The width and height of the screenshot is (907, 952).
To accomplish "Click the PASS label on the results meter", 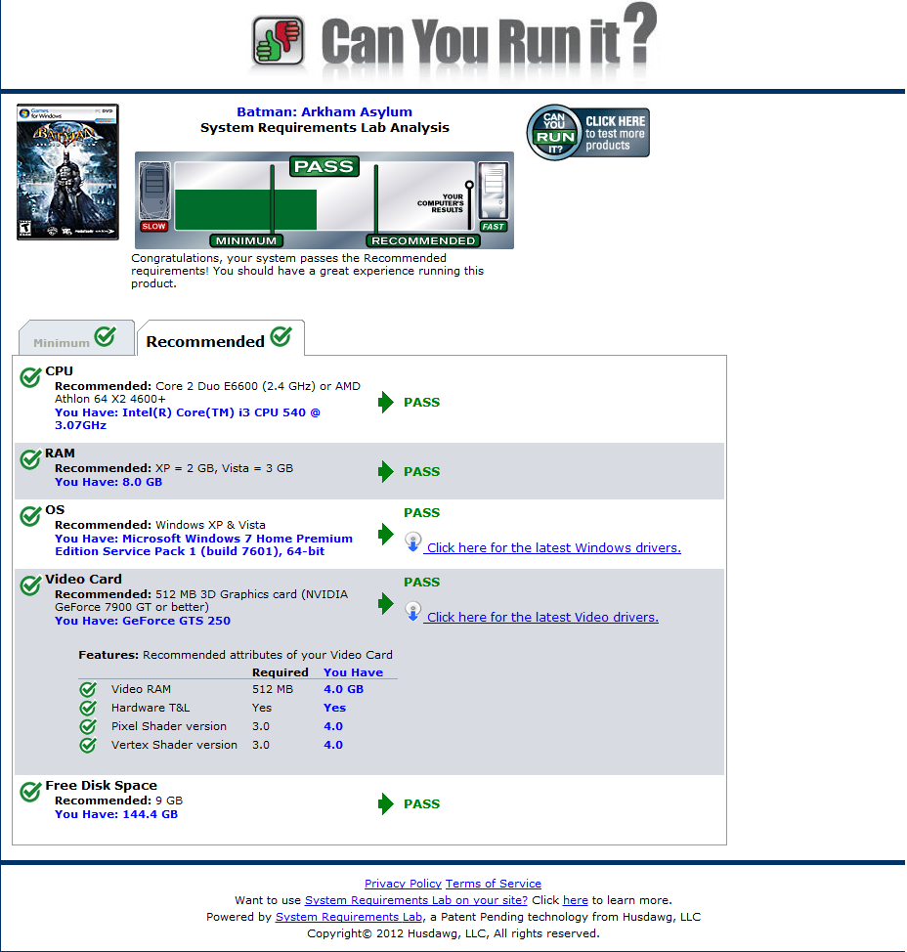I will tap(324, 166).
